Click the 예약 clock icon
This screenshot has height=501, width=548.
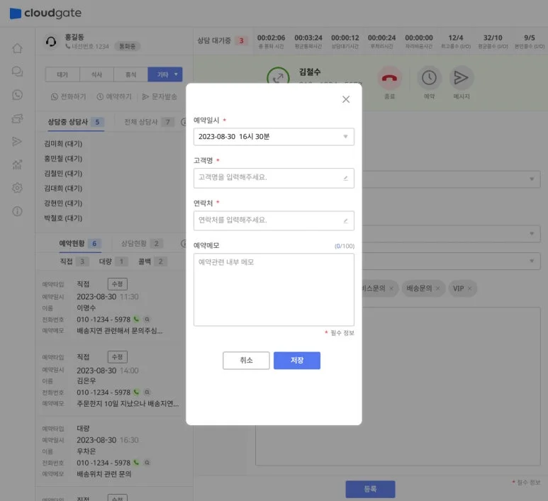[x=429, y=77]
